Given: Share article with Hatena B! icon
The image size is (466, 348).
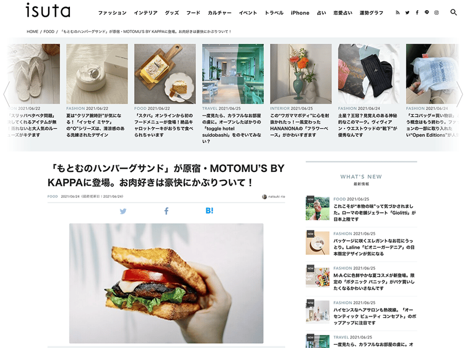Looking at the screenshot, I should 209,211.
